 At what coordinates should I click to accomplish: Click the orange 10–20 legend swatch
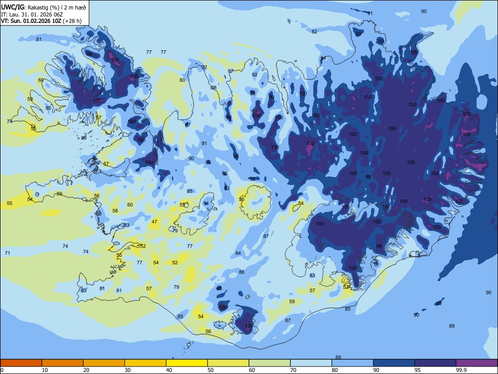[x=63, y=363]
